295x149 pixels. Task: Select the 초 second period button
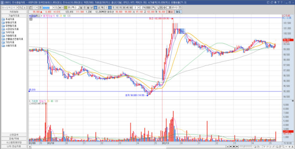[x=99, y=8]
